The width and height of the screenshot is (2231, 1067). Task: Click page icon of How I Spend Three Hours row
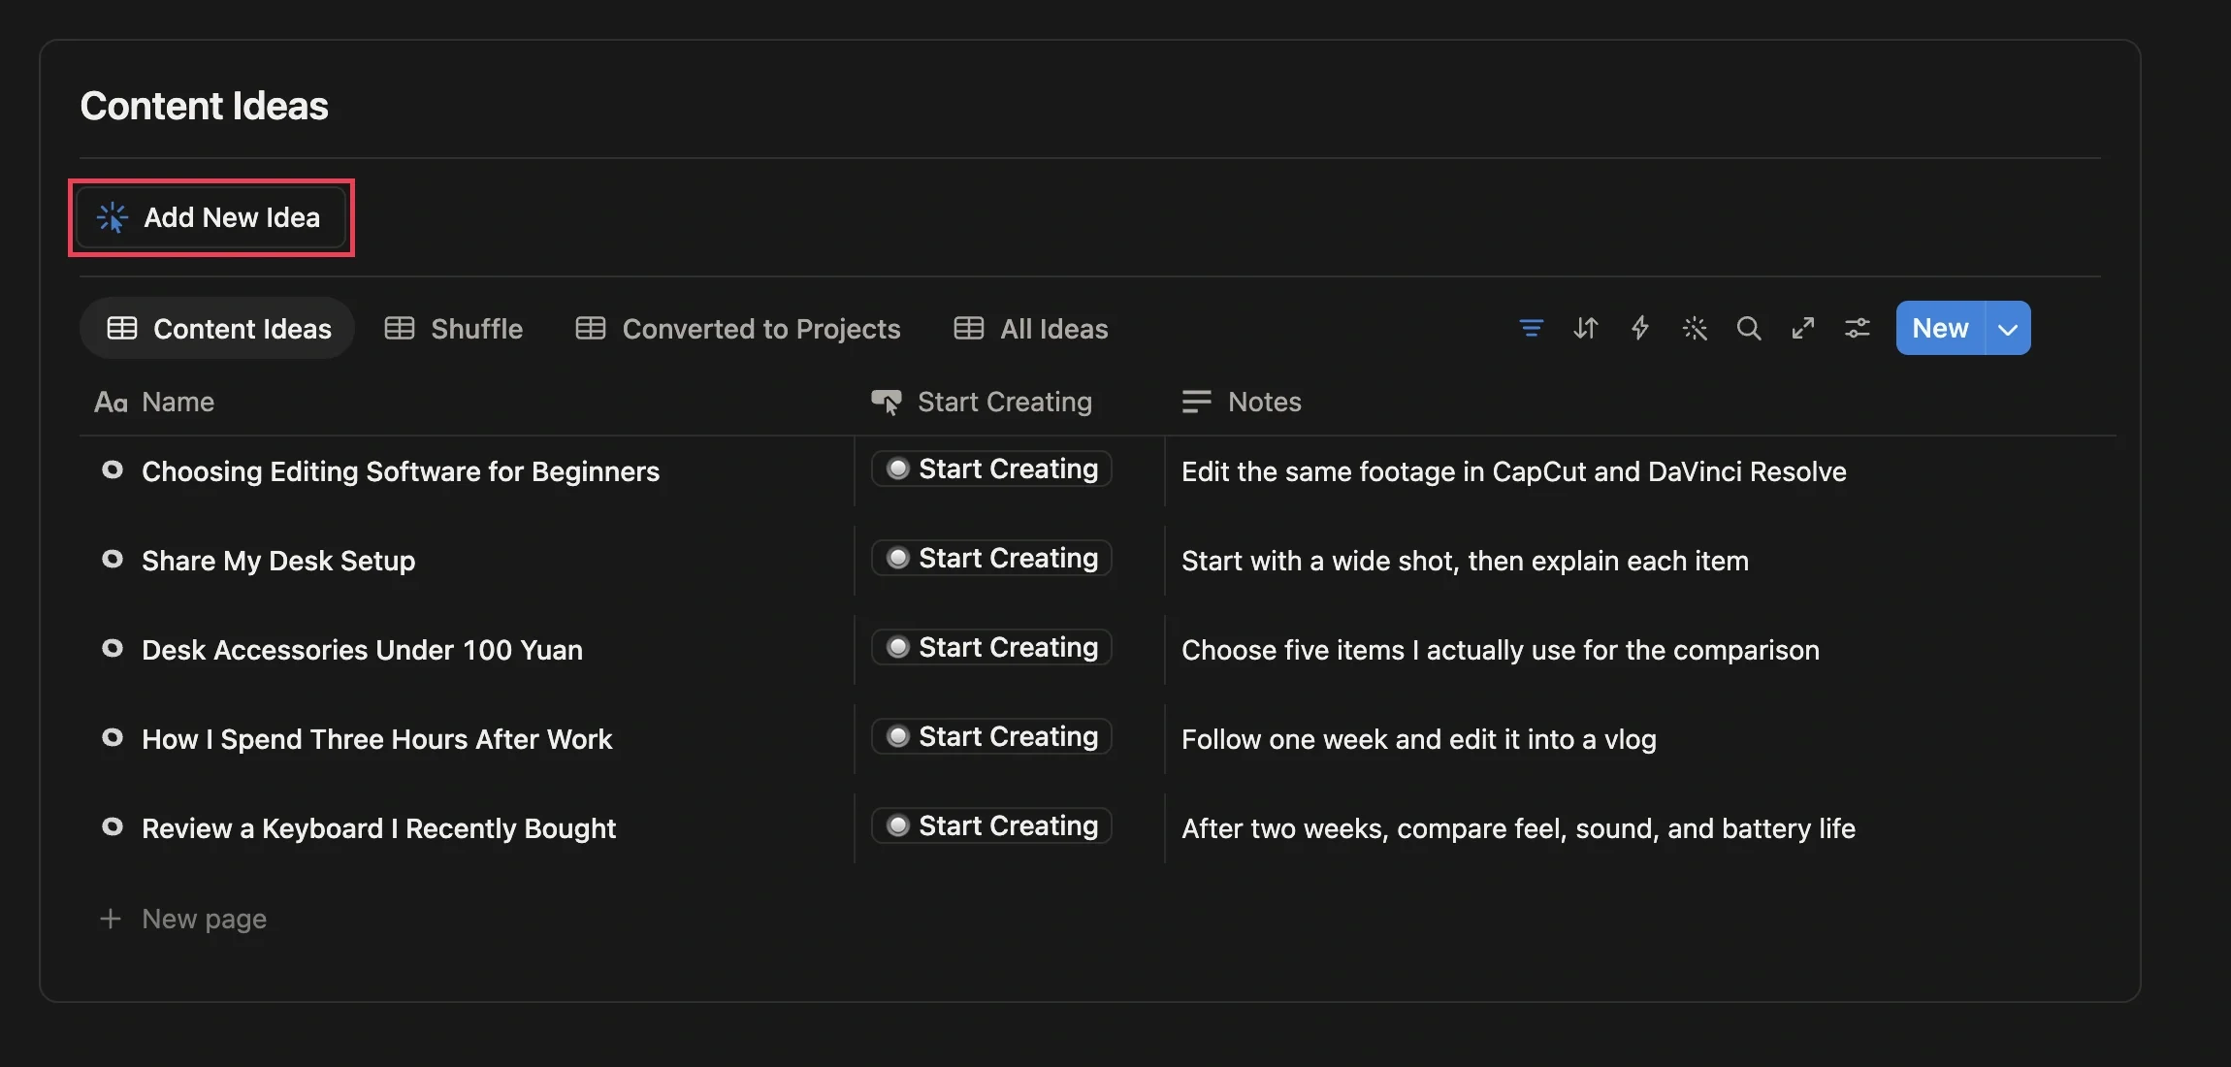pos(113,738)
